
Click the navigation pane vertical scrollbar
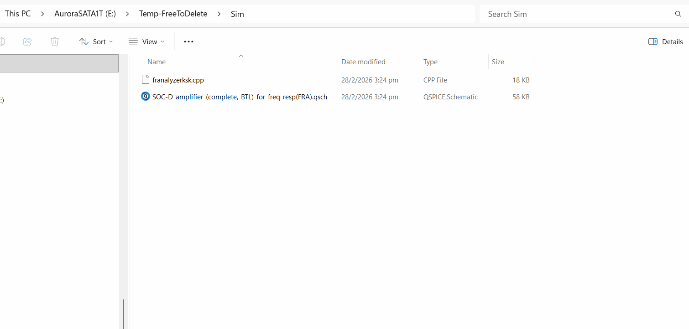click(123, 314)
